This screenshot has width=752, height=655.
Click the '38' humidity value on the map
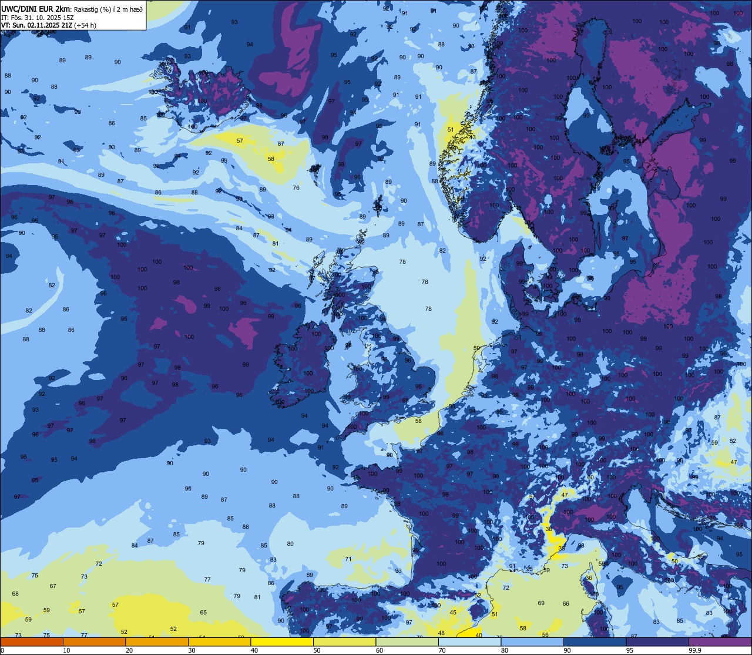[x=549, y=529]
